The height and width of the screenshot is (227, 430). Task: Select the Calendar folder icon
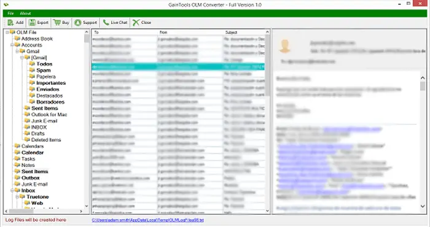[x=17, y=152]
